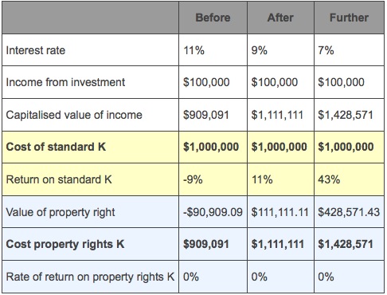
Task: Click the After column header
Action: (x=280, y=18)
